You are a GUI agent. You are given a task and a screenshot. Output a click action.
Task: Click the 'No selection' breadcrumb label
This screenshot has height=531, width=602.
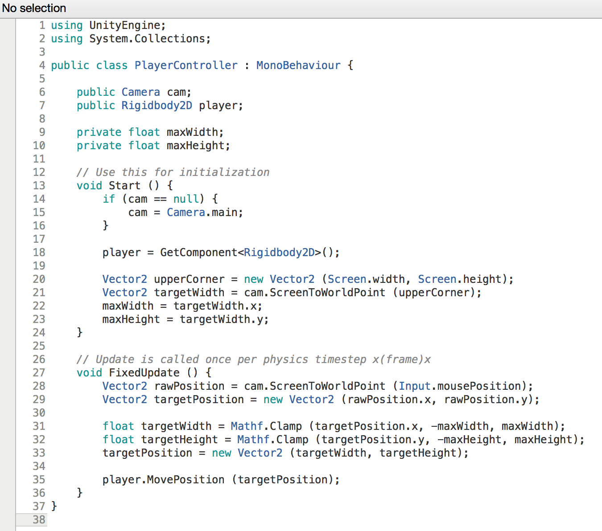coord(34,8)
